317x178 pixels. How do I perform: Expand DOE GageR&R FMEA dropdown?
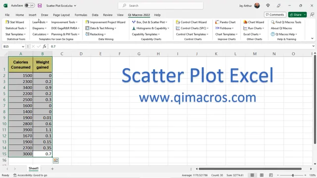click(65, 28)
